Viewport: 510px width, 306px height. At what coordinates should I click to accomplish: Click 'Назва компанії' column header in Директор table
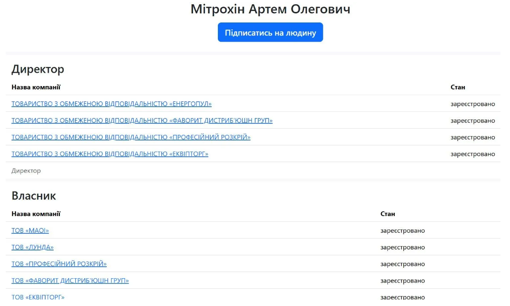[x=36, y=87]
